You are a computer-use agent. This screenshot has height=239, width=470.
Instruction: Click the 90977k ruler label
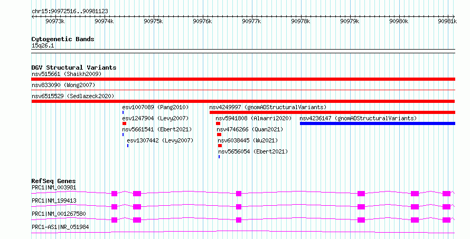[251, 21]
